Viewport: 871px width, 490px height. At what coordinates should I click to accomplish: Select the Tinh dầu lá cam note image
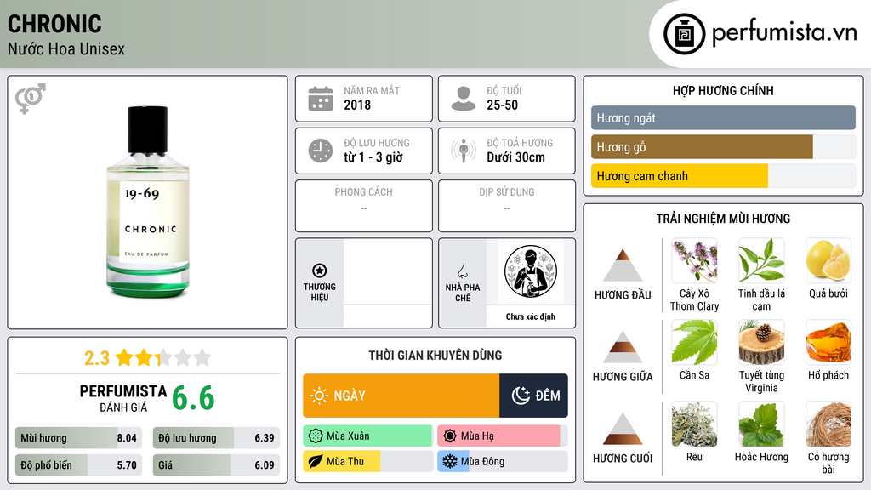click(761, 260)
